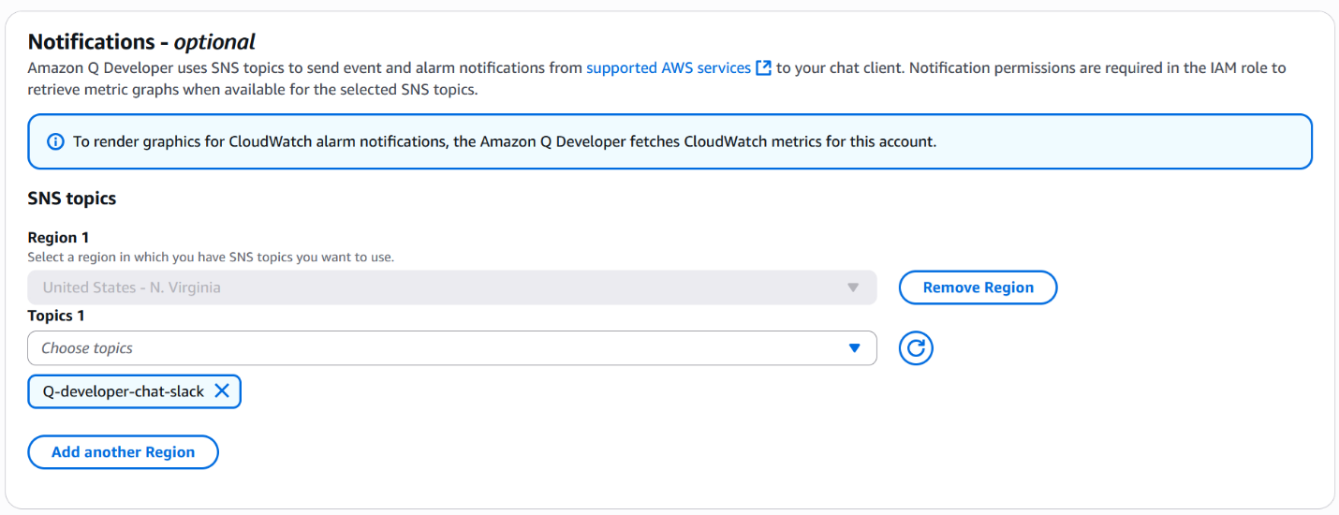Remove the Q-developer-chat-slack topic tag
Image resolution: width=1339 pixels, height=515 pixels.
[222, 391]
